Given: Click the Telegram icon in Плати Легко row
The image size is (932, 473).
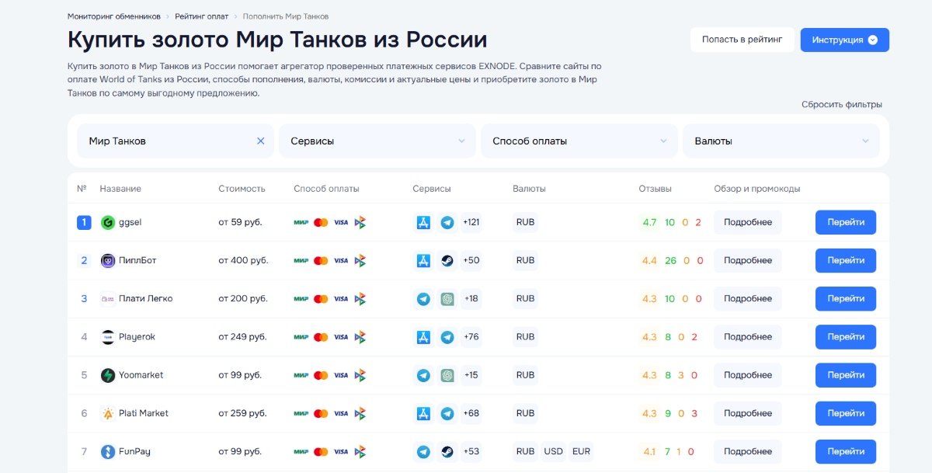Looking at the screenshot, I should point(423,298).
